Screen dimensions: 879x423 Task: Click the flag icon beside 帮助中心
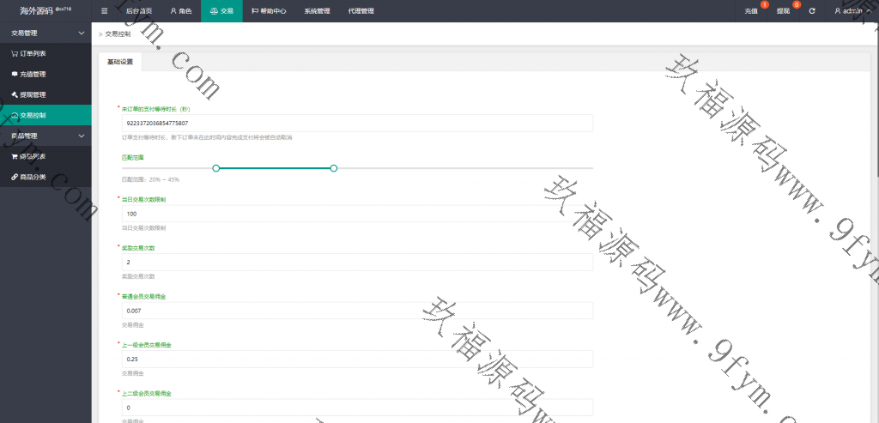tap(255, 10)
